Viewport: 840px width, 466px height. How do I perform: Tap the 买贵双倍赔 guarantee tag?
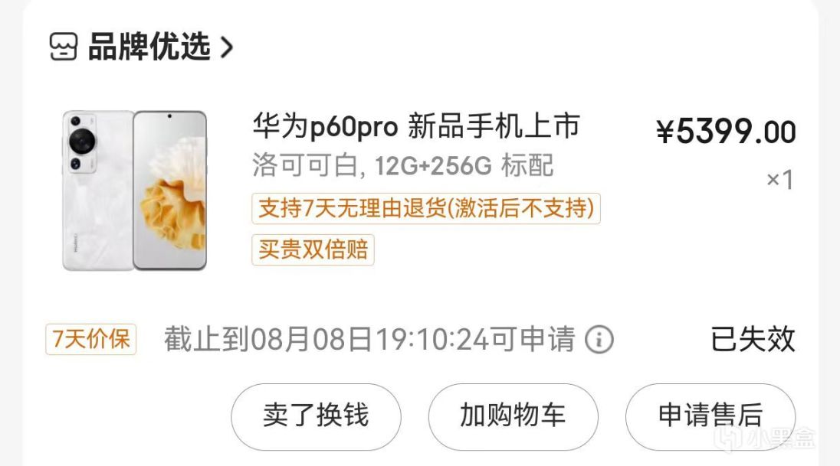pos(313,249)
